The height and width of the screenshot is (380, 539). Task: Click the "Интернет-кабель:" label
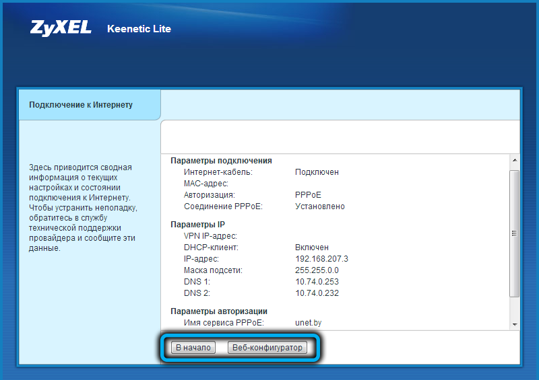coord(218,172)
